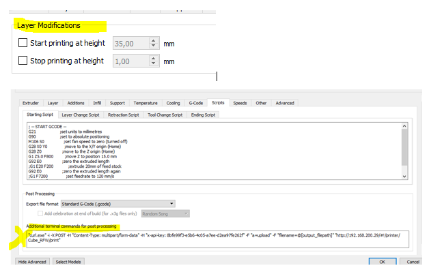This screenshot has height=268, width=429.
Task: Switch to the Advanced tab
Action: pyautogui.click(x=285, y=103)
